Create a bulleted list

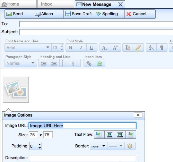[x=64, y=63]
